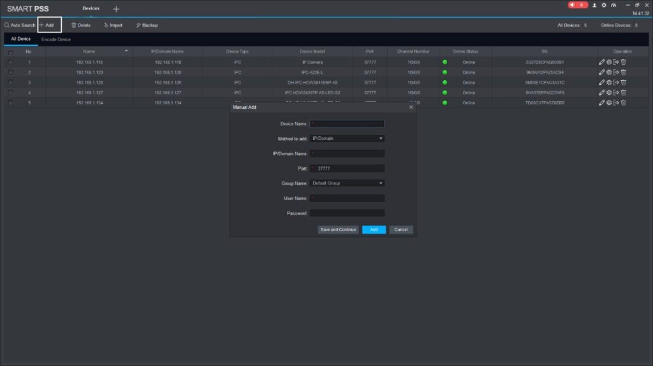Log out device 192.168.1.118 via arrow icon
Screen dimensions: 653x366
pyautogui.click(x=616, y=62)
